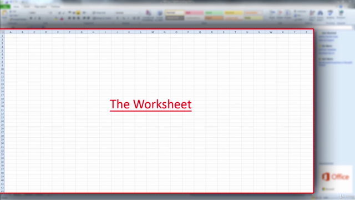Select column D header
This screenshot has height=200, width=355.
coord(46,32)
